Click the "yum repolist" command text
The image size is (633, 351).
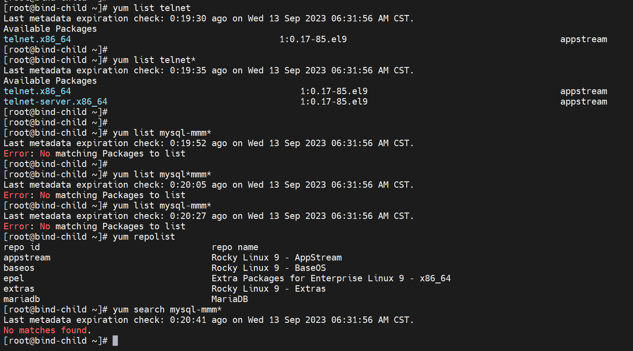point(144,237)
